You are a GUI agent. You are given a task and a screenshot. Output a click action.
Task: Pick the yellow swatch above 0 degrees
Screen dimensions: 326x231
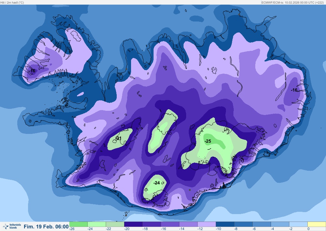point(317,224)
